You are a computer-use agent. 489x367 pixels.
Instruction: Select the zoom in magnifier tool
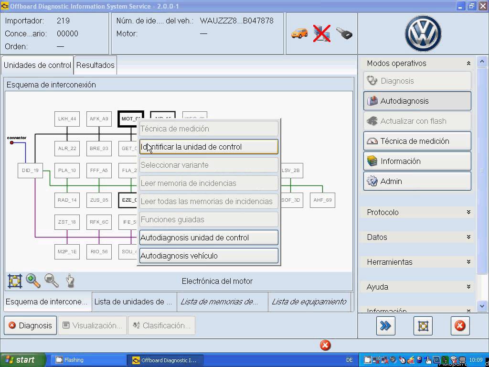point(32,281)
